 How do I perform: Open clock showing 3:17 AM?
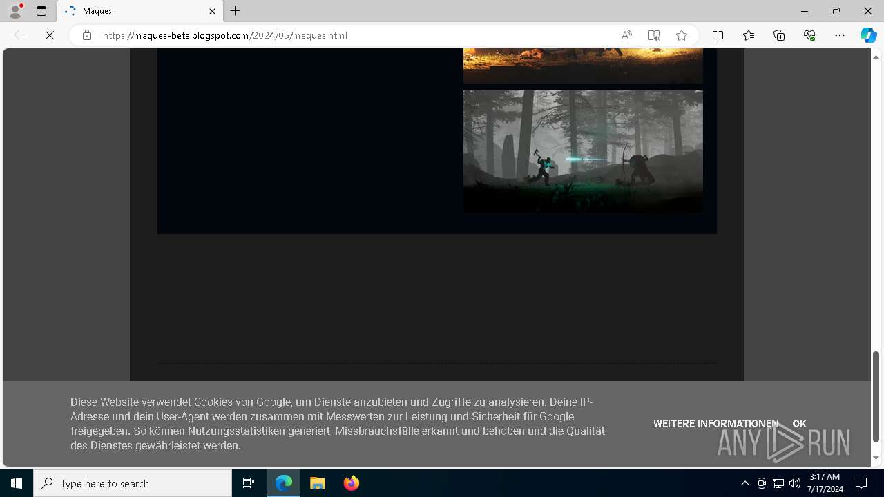point(825,483)
